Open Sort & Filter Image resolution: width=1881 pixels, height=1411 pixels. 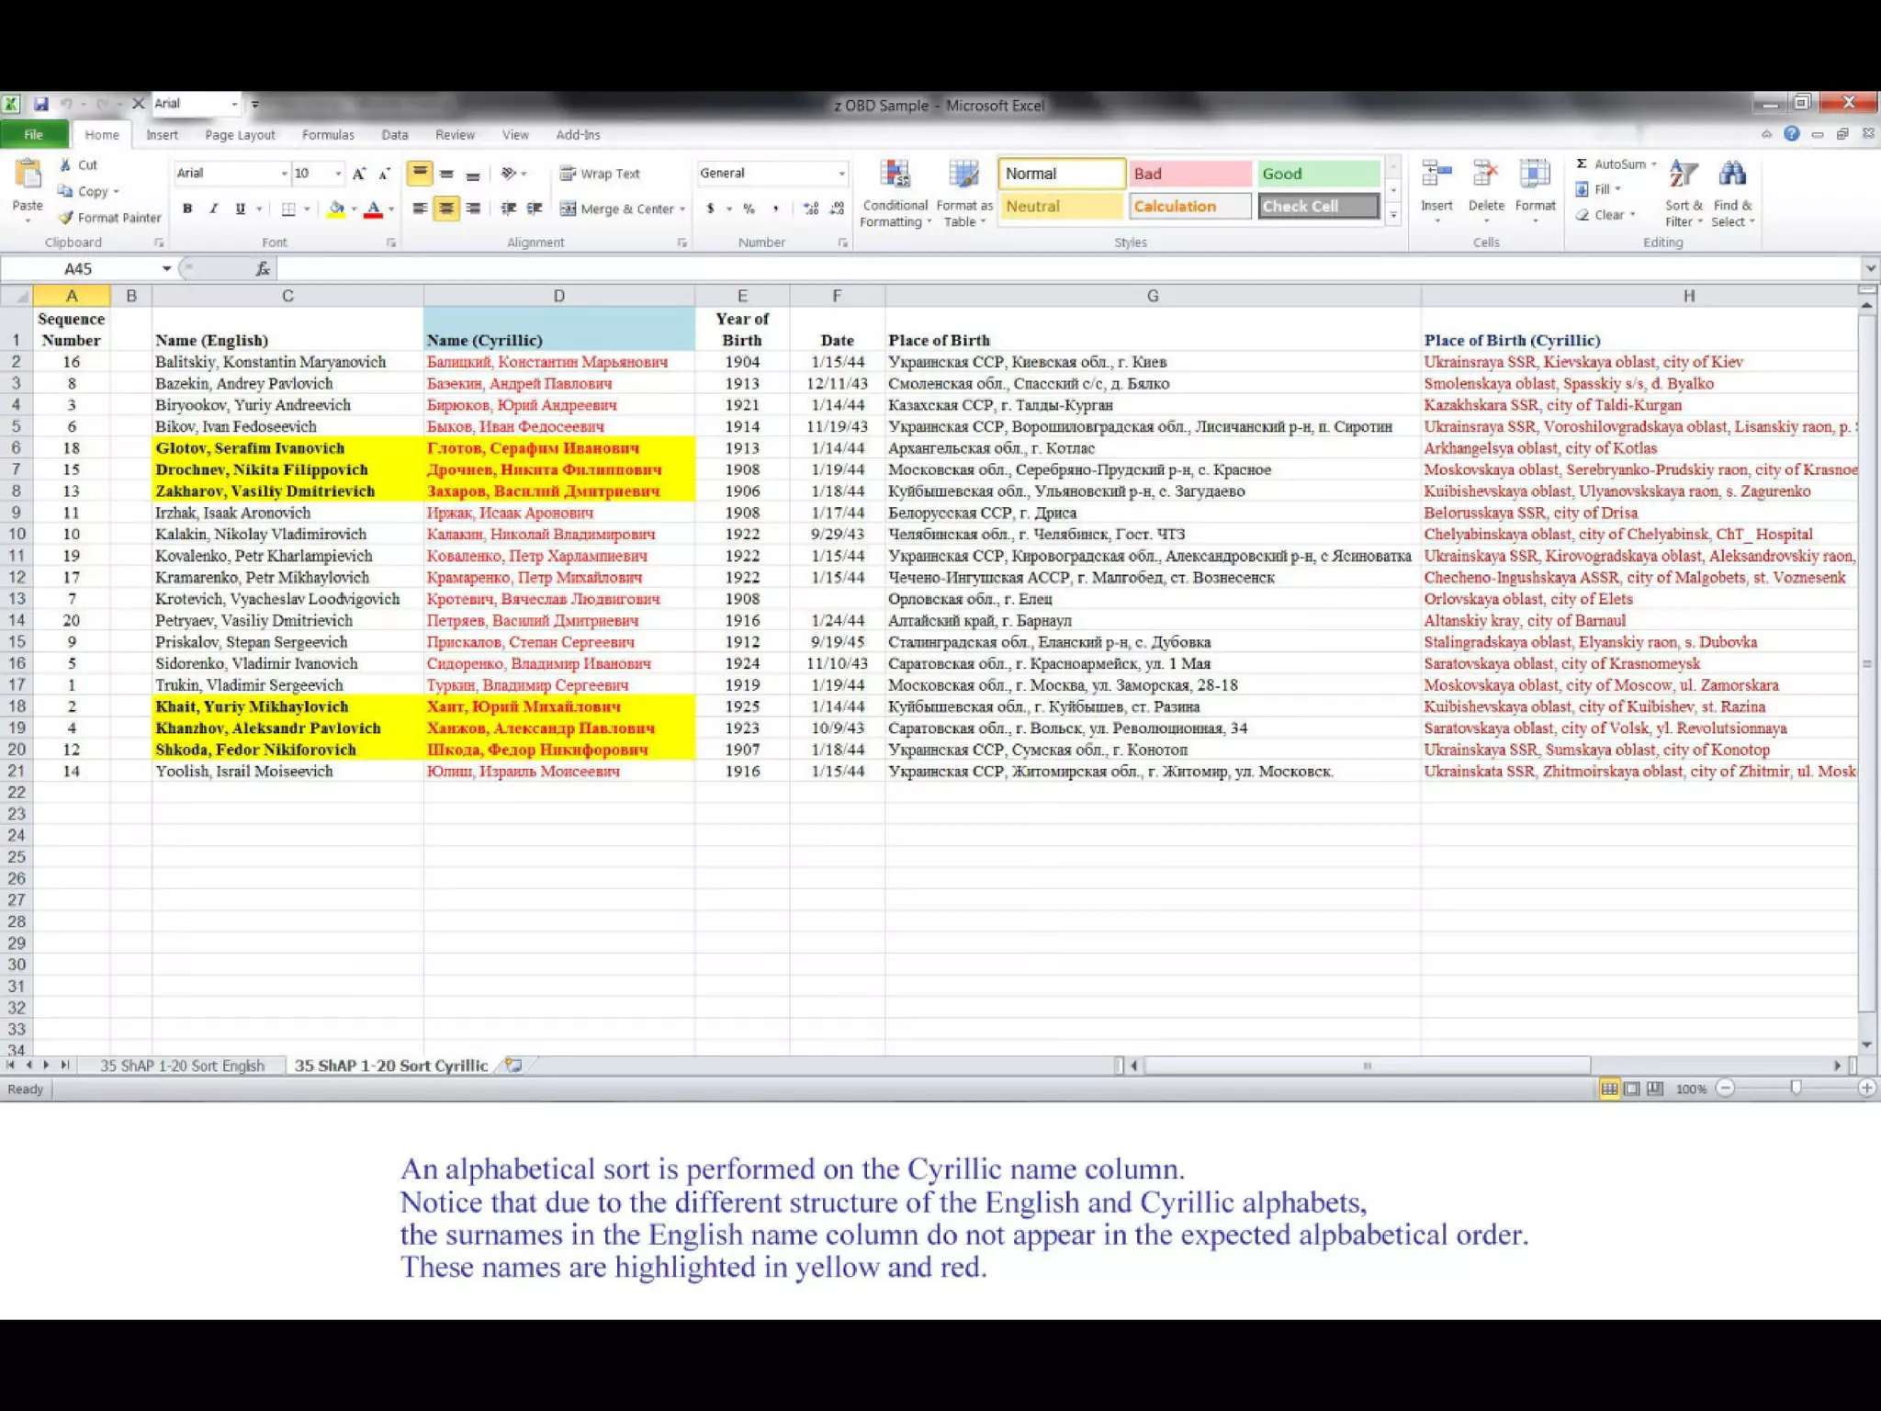1684,193
